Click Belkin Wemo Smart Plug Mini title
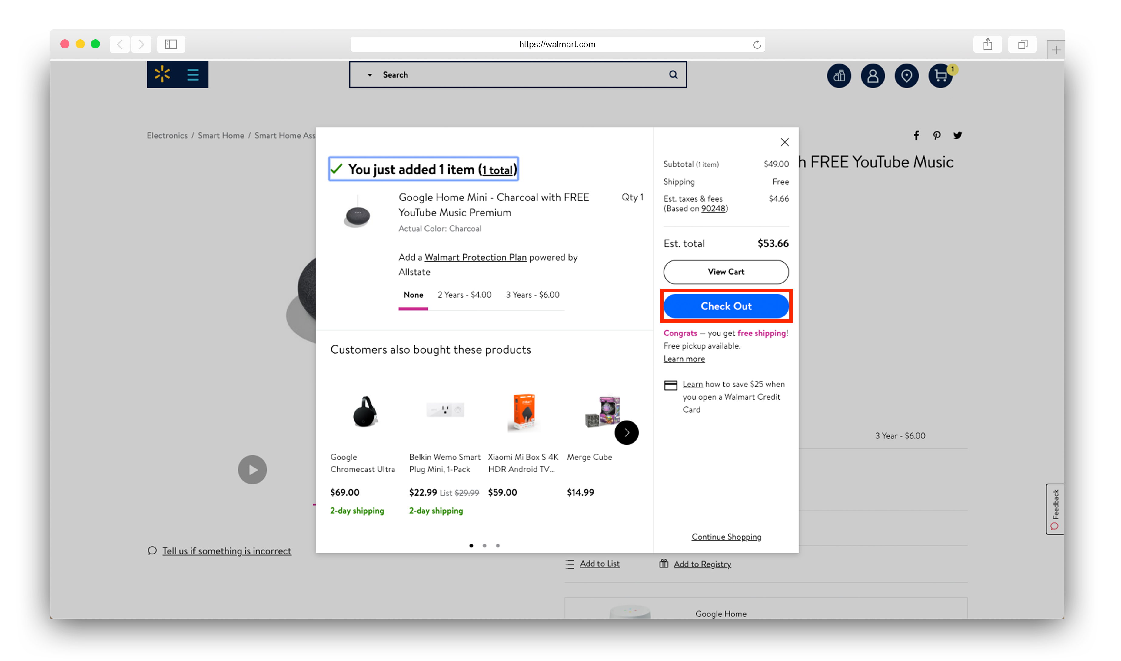 point(445,463)
